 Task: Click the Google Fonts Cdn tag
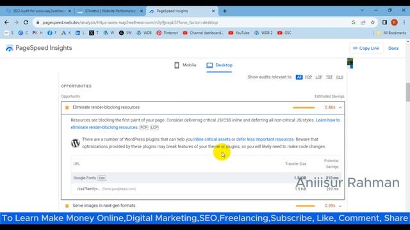[102, 178]
